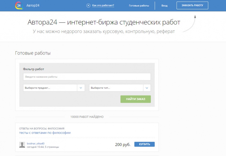Go to Готовые работы in header
226x156 pixels.
[x=139, y=6]
